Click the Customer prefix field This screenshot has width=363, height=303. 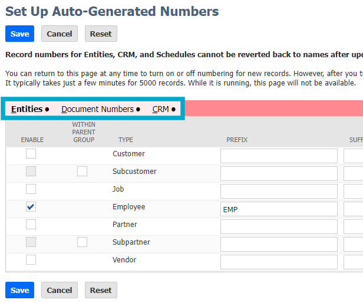[x=279, y=156]
